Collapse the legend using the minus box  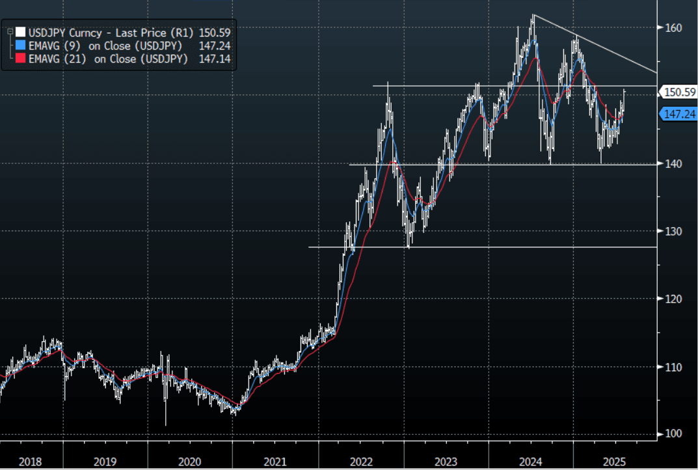click(x=10, y=32)
